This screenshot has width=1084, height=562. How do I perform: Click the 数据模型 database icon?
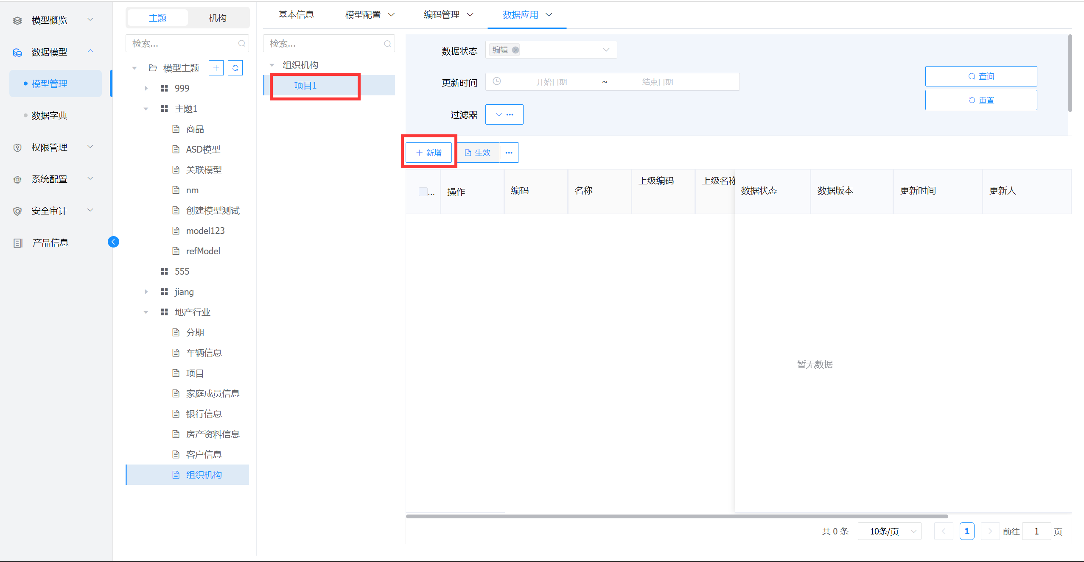(x=17, y=52)
